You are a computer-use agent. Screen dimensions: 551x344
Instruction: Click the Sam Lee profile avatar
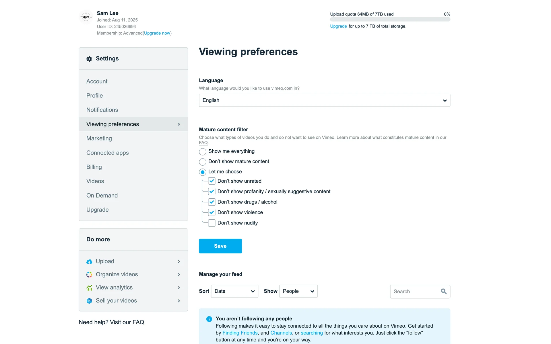(x=86, y=17)
